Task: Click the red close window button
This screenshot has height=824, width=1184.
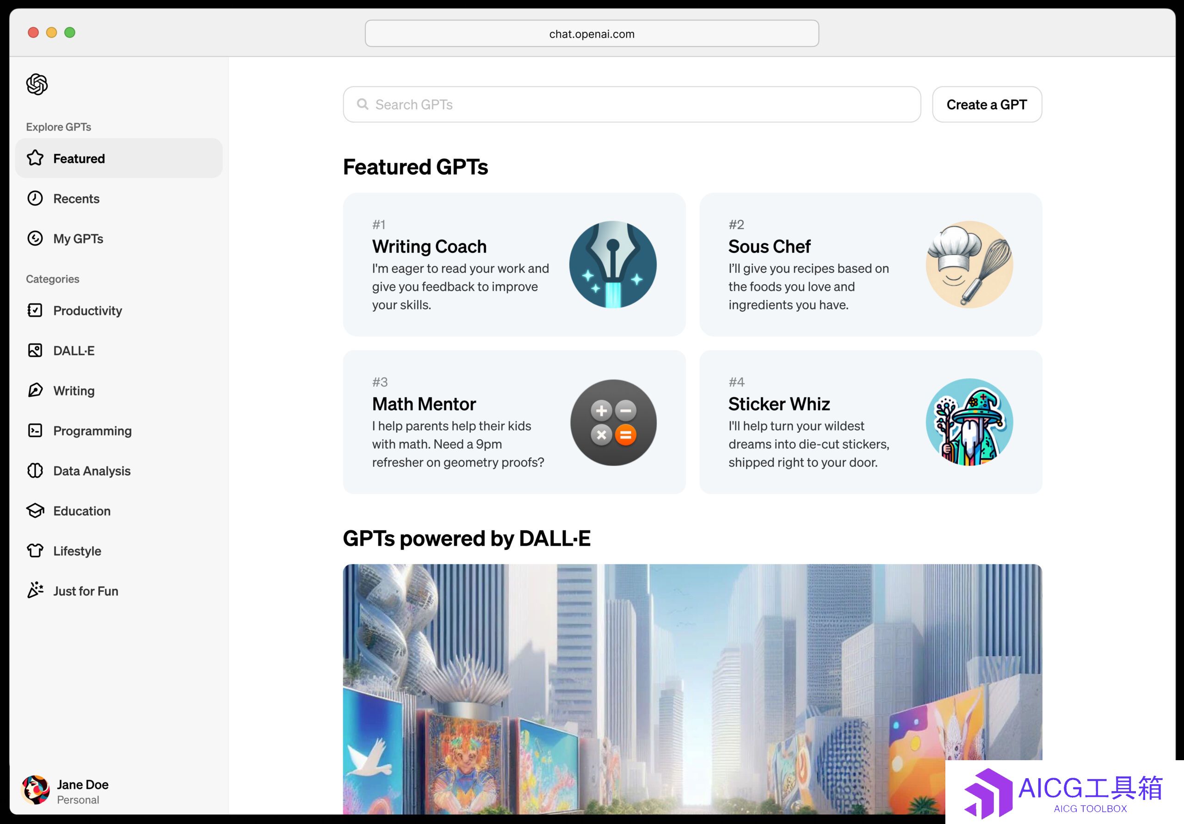Action: point(33,32)
